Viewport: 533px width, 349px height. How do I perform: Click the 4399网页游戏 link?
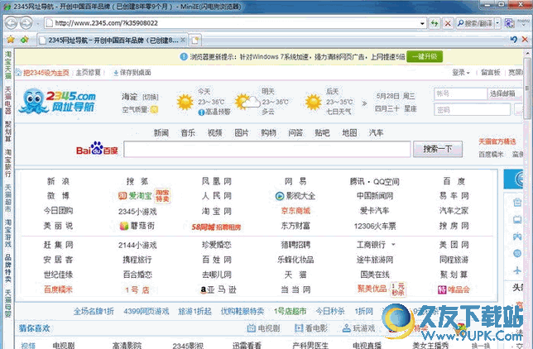(x=146, y=311)
